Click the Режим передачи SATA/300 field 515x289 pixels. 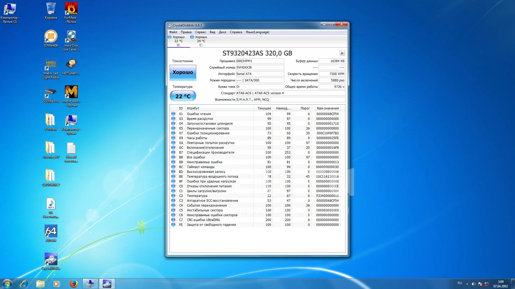(260, 80)
